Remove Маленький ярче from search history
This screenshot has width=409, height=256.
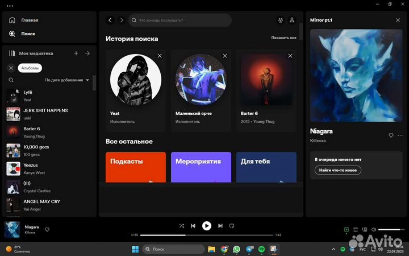click(x=225, y=56)
